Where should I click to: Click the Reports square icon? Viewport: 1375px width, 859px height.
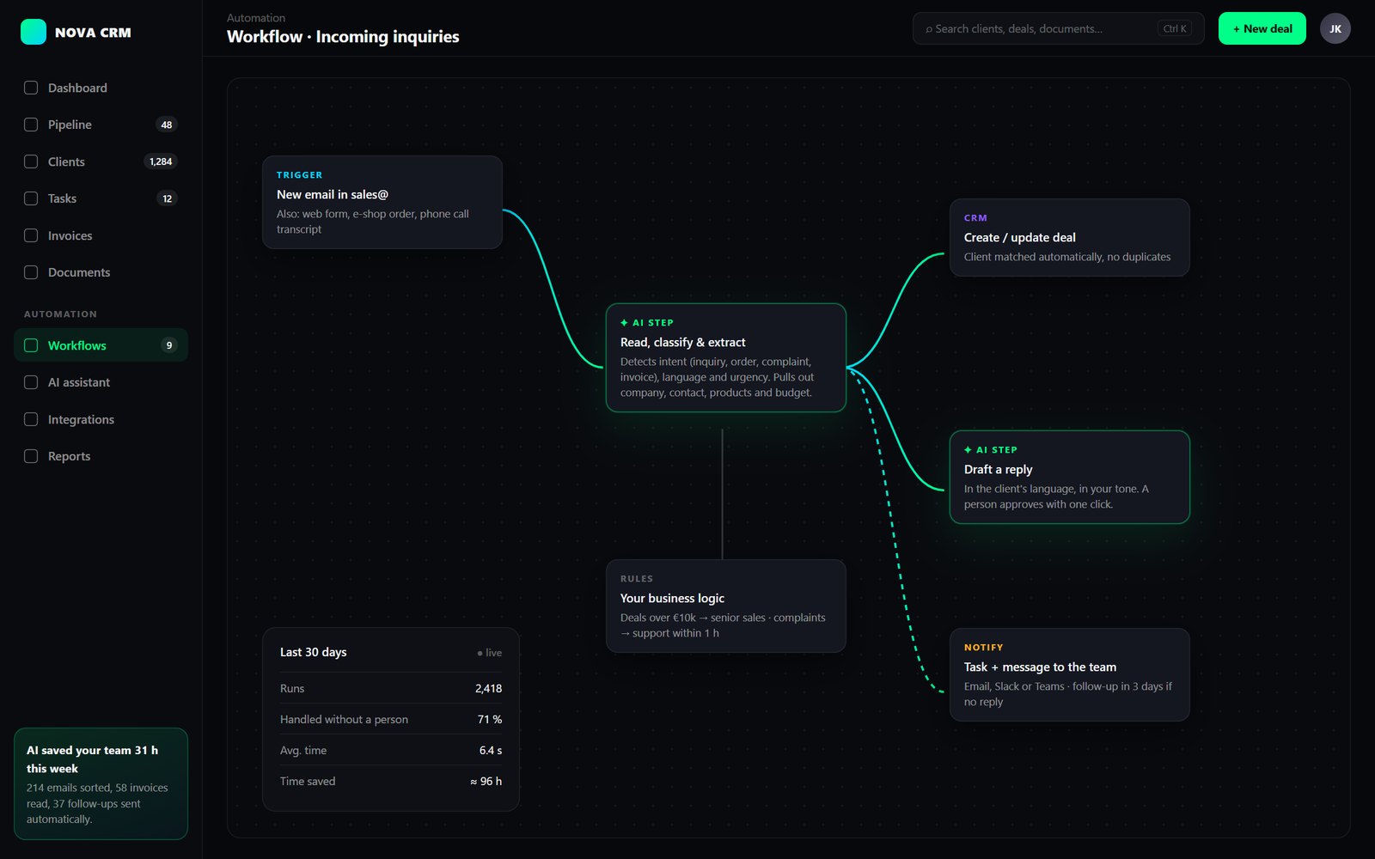(x=31, y=456)
